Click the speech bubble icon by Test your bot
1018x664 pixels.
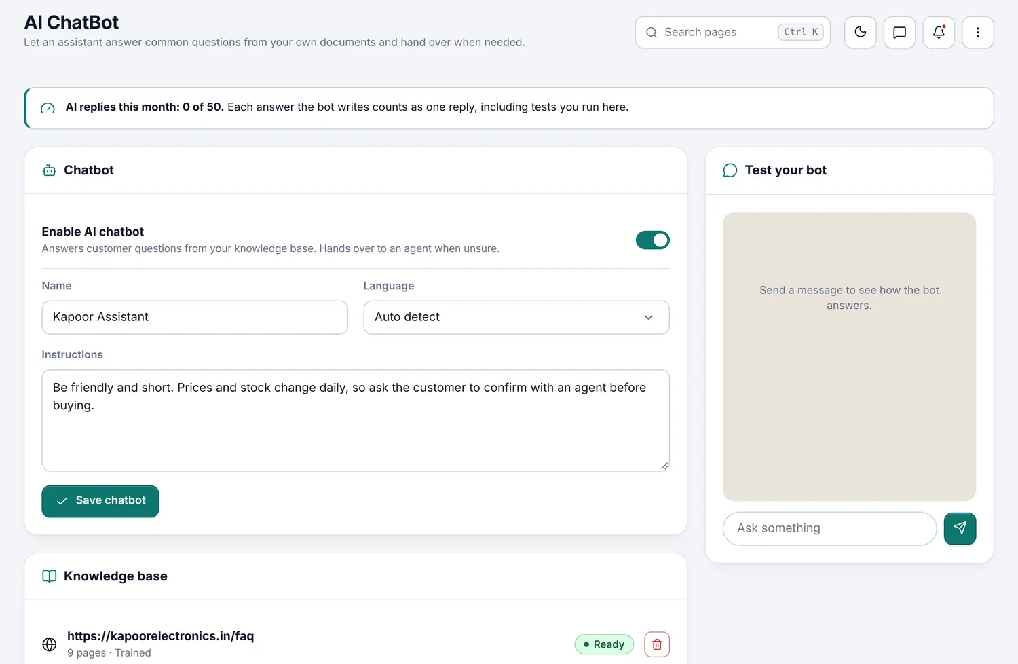point(730,170)
